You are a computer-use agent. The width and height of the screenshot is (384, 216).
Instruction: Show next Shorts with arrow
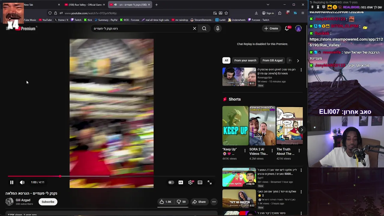pyautogui.click(x=302, y=130)
